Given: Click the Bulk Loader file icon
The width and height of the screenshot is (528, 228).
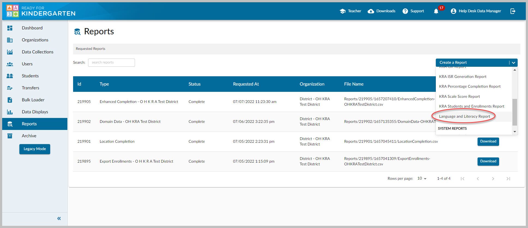Looking at the screenshot, I should click(x=10, y=100).
